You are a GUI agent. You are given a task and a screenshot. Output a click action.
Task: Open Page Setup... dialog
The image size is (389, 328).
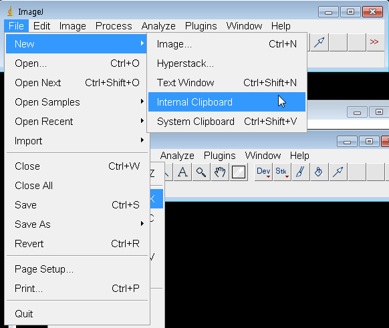pos(77,269)
